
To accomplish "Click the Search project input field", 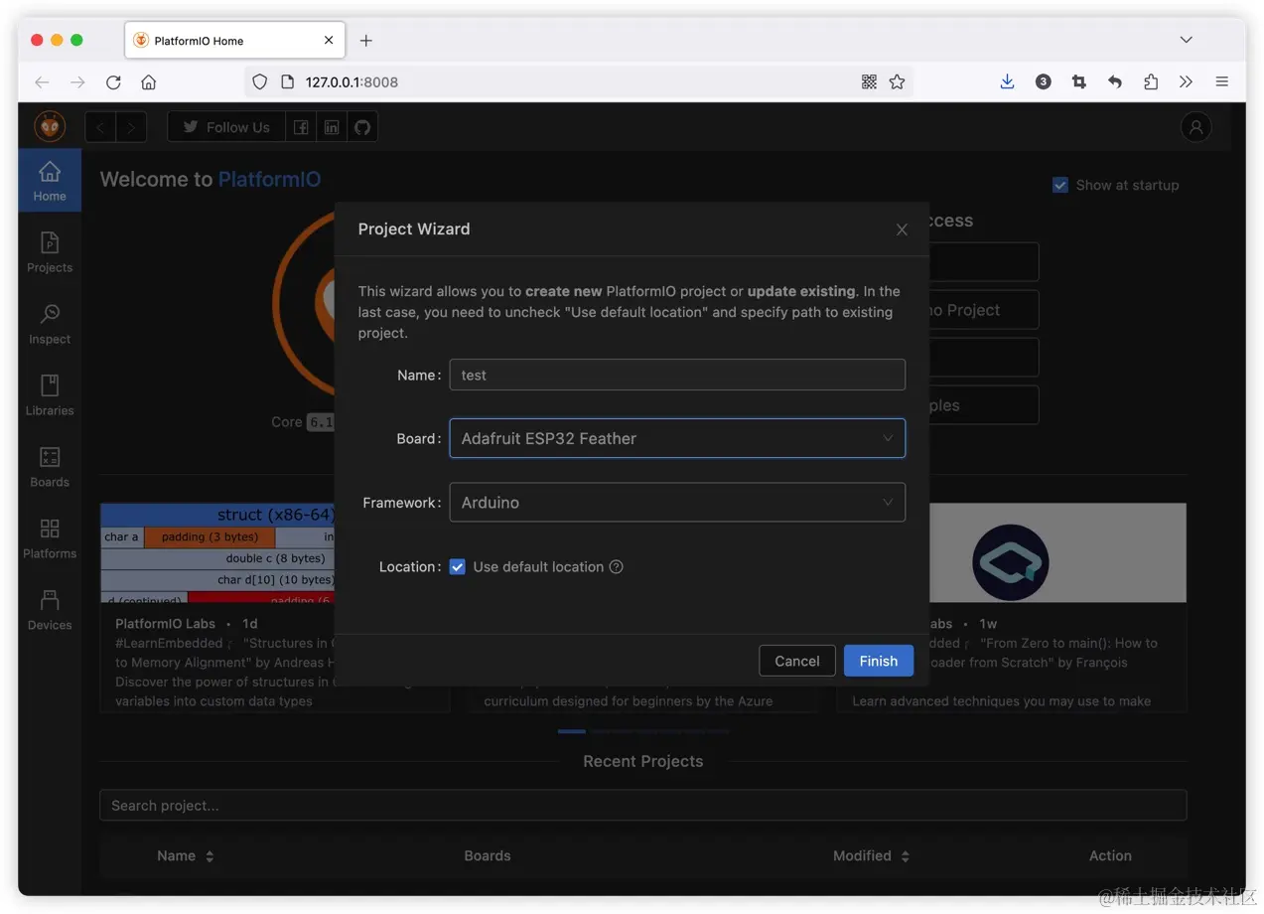I will (643, 806).
